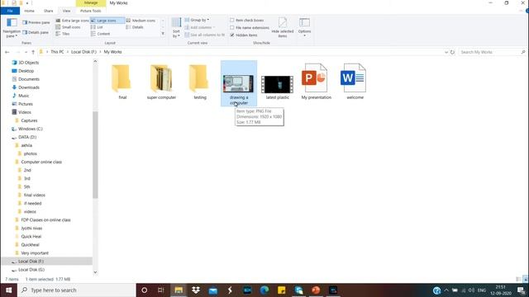Open Dropbox from the taskbar
The image size is (529, 297).
coord(196,290)
